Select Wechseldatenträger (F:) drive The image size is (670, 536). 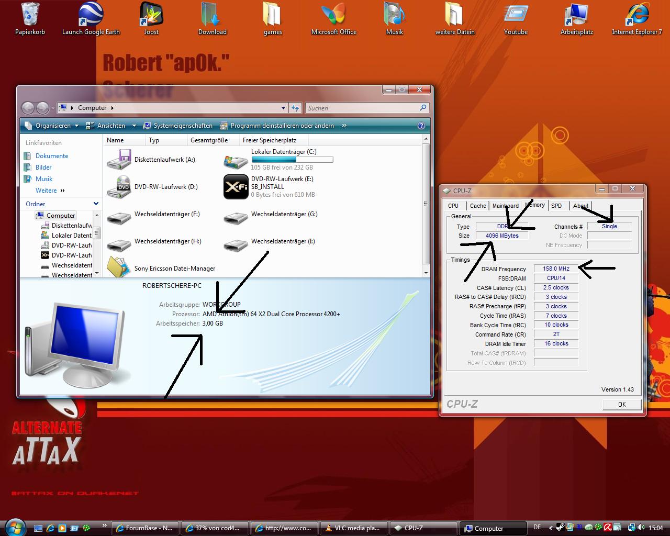tap(154, 214)
